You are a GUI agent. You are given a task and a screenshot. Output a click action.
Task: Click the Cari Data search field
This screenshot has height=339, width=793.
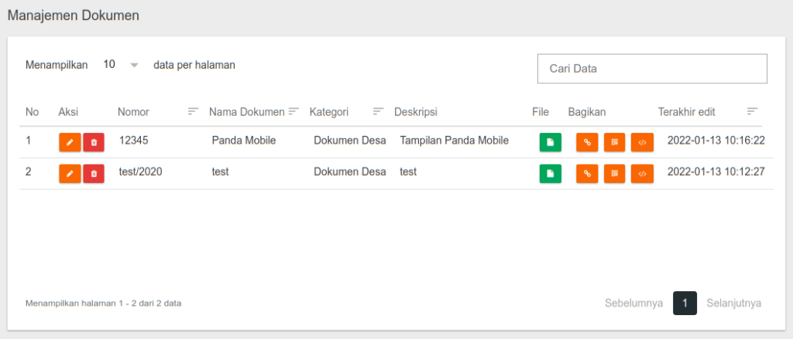click(652, 69)
